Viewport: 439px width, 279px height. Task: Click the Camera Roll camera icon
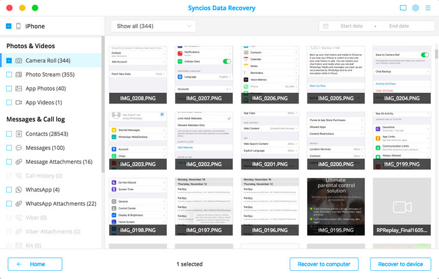point(19,60)
